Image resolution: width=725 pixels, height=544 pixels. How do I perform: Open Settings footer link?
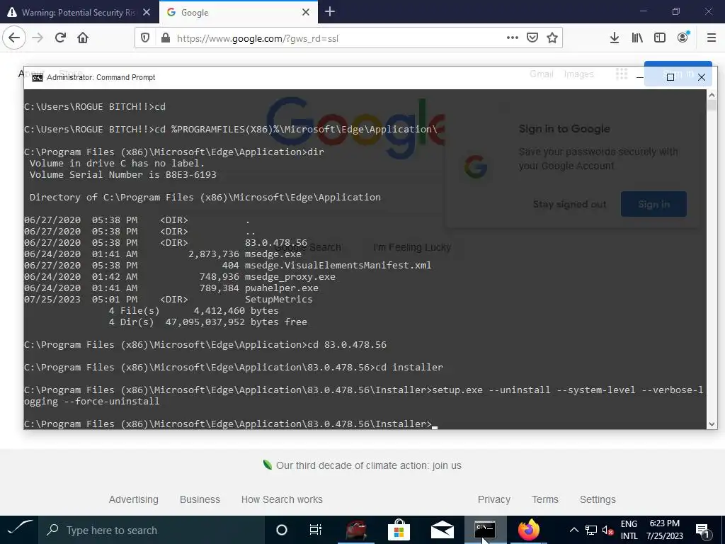click(x=598, y=499)
